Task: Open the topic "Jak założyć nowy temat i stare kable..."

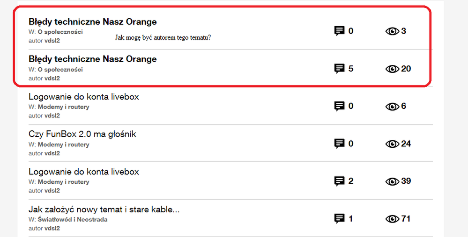Action: 104,209
